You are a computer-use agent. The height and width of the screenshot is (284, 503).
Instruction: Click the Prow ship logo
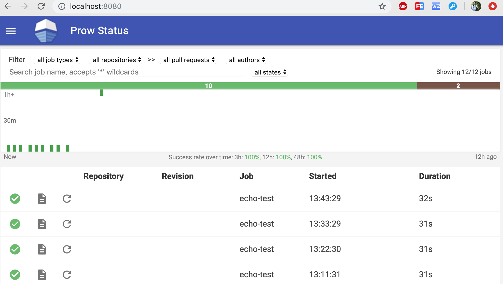(x=46, y=31)
